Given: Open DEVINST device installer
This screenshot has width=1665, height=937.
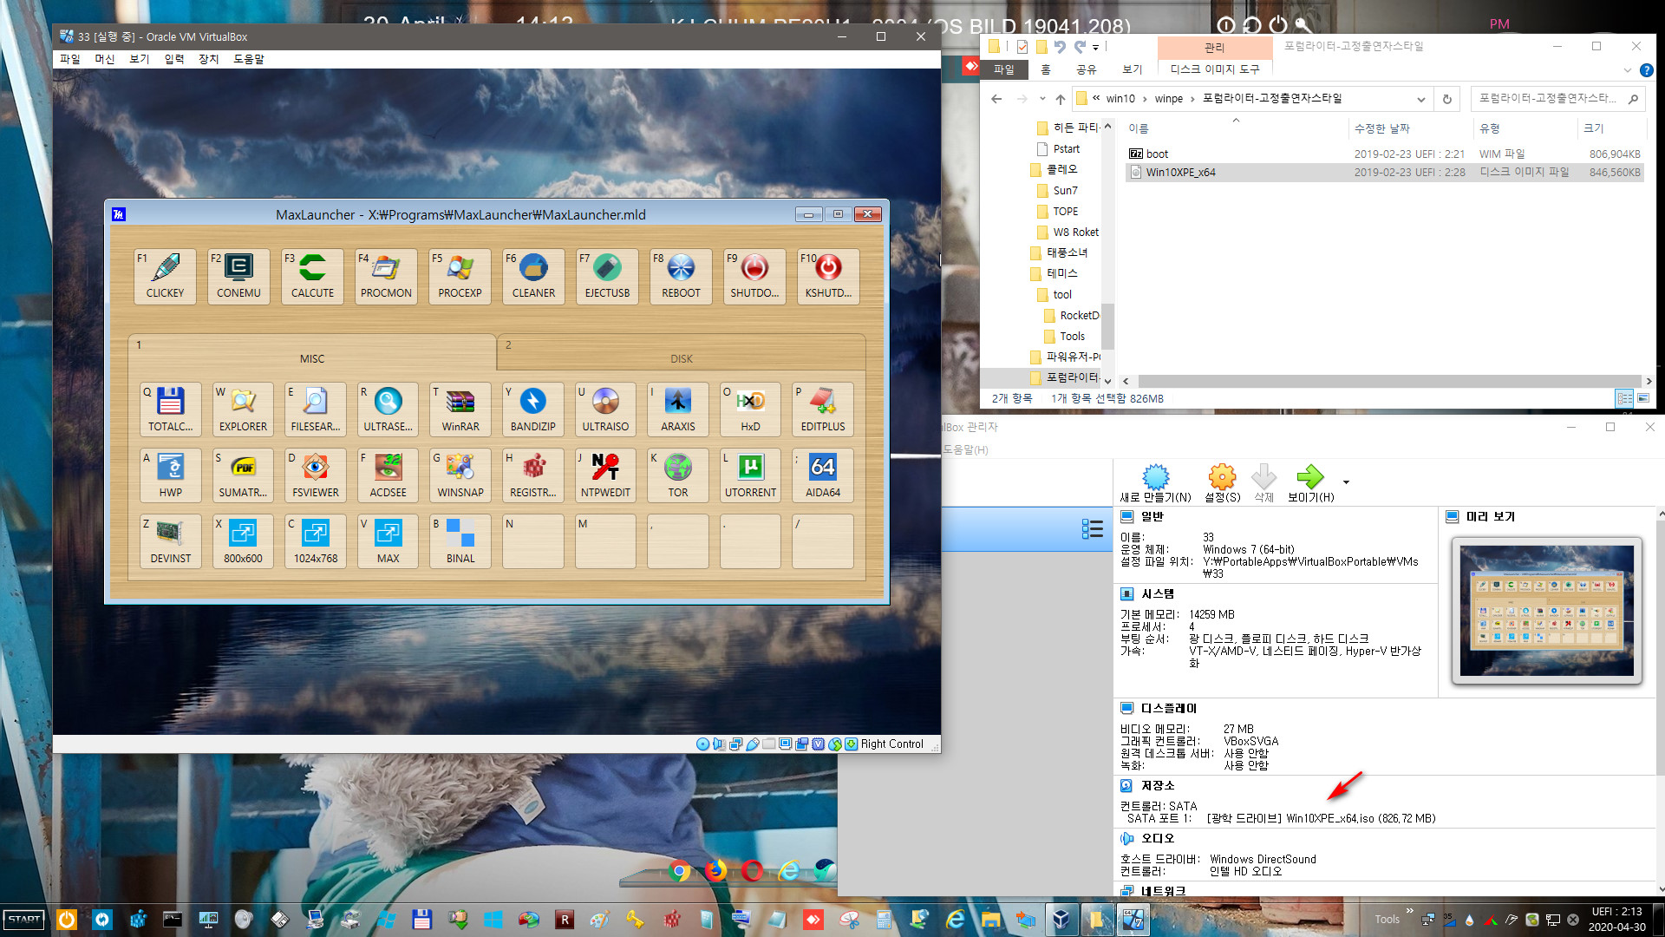Looking at the screenshot, I should pos(170,541).
